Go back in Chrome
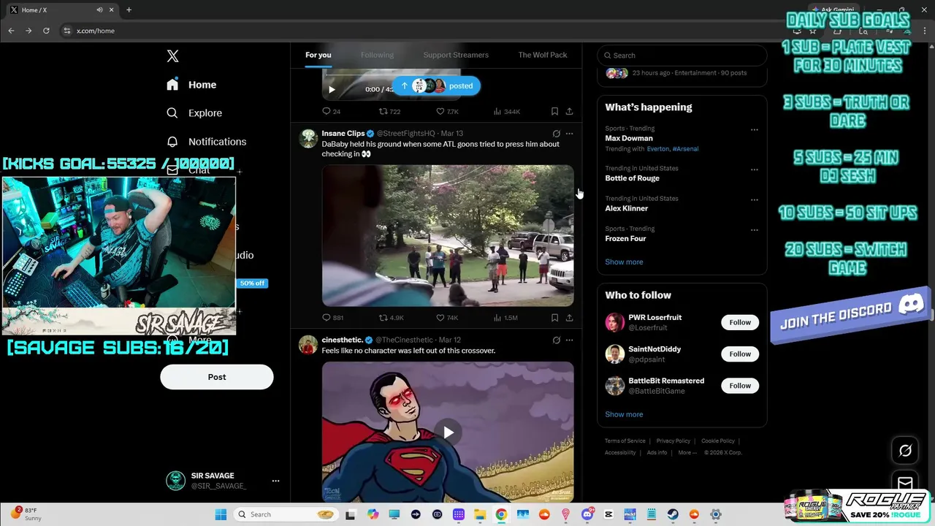This screenshot has width=935, height=526. pos(11,31)
